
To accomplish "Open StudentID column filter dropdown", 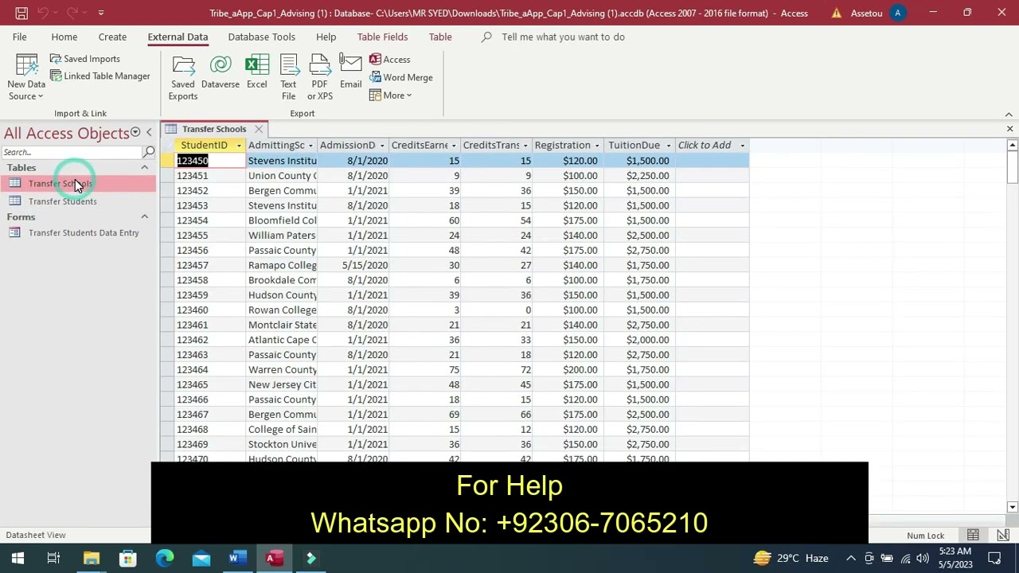I will [x=239, y=146].
